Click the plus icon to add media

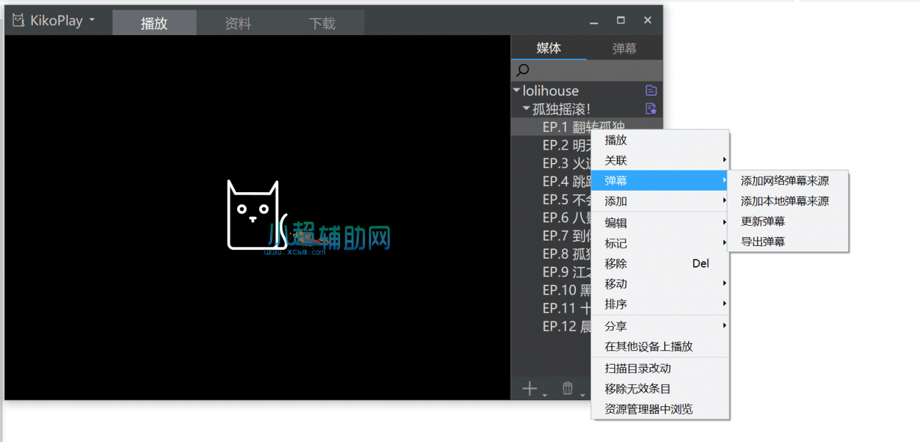point(529,388)
